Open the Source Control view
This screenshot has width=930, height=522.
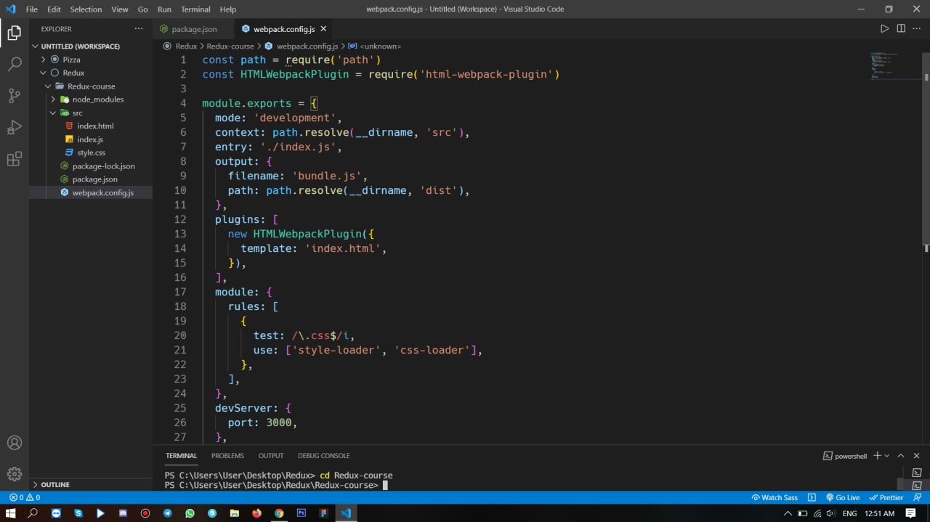(15, 96)
